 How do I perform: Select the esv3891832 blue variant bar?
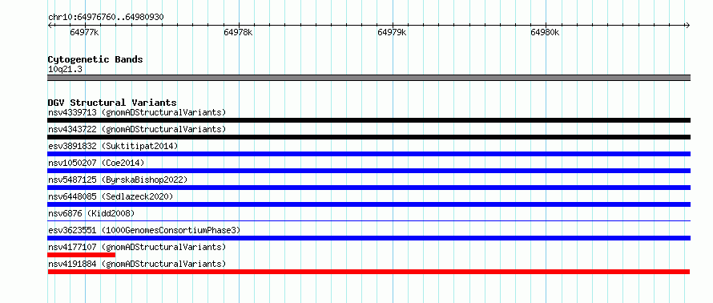tap(369, 154)
